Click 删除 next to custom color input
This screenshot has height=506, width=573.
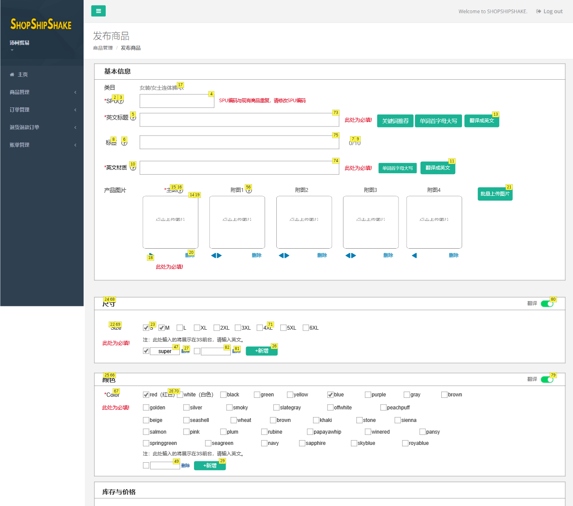[x=185, y=466]
